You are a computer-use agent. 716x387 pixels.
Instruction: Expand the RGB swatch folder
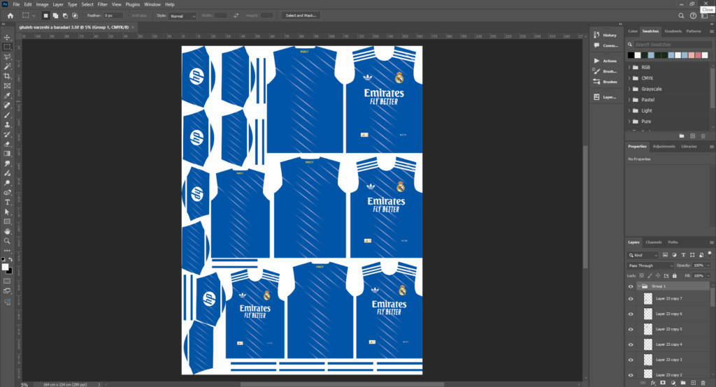(x=629, y=67)
